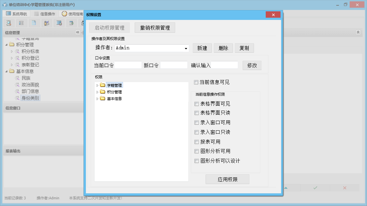Expand 基本信息 node in 权限 tree
Screen dimensions: 367x206
97,99
